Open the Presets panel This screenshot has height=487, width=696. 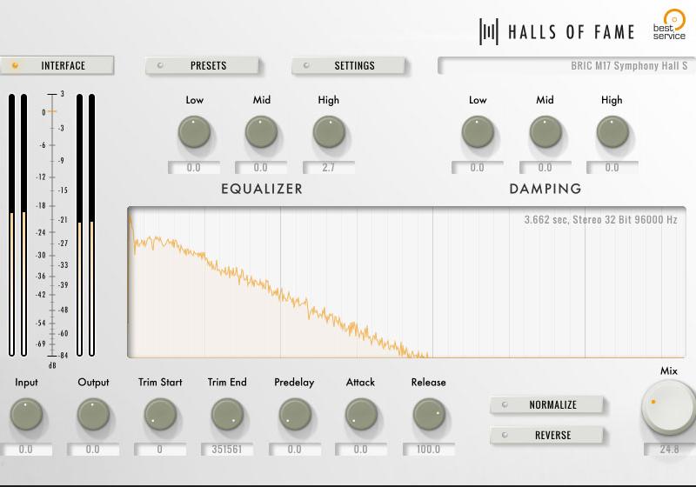pyautogui.click(x=203, y=65)
